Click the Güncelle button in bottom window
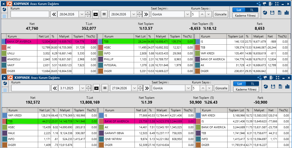 pyautogui.click(x=221, y=88)
